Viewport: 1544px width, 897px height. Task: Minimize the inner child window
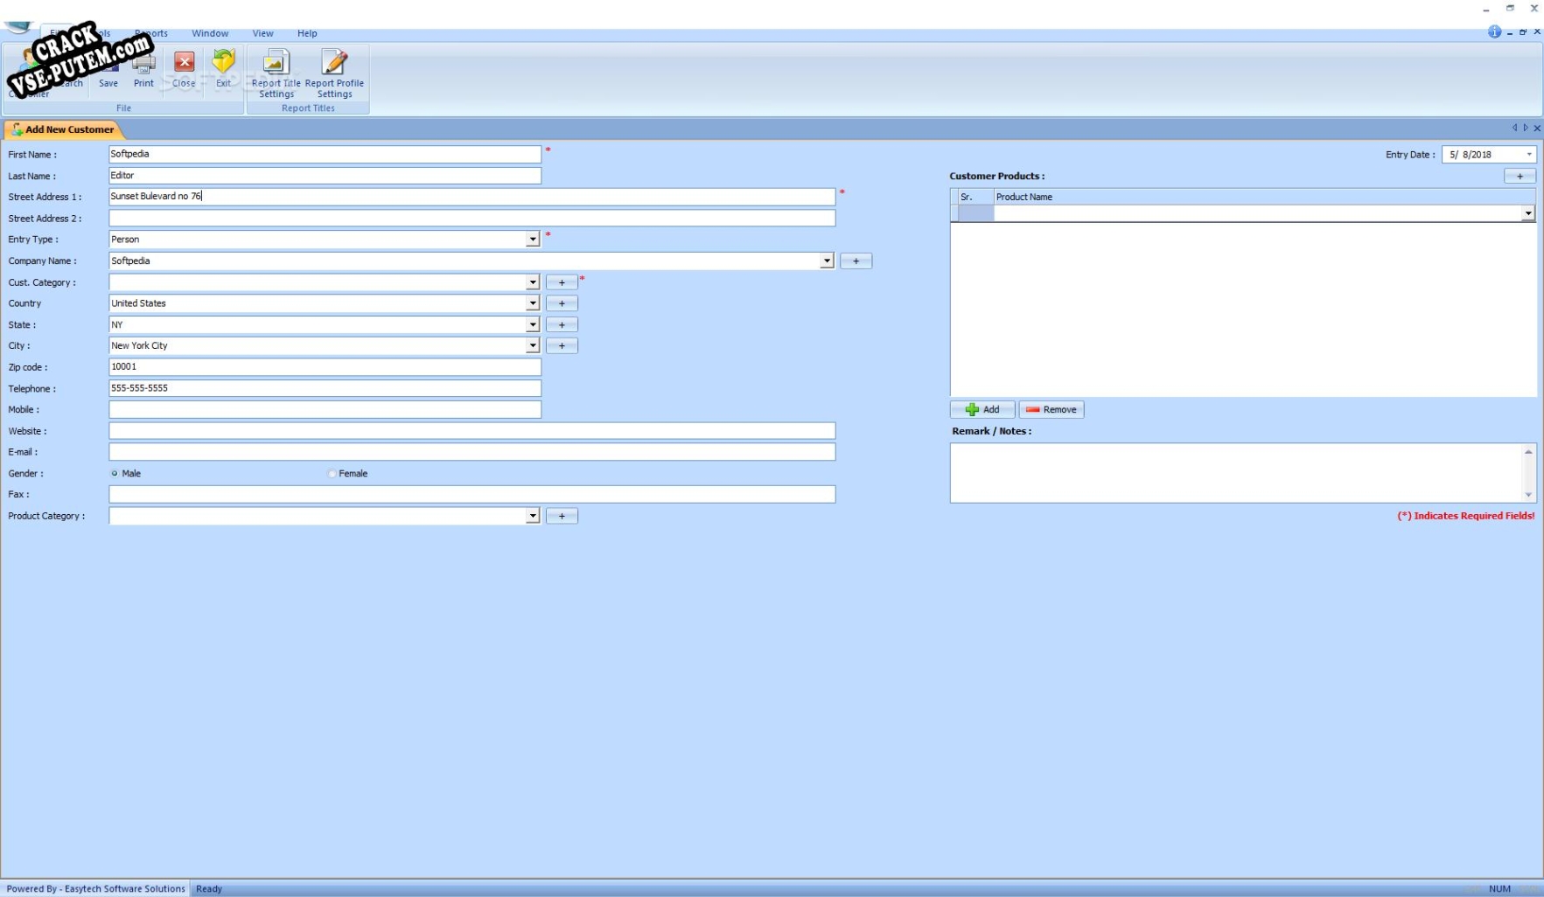(1510, 32)
